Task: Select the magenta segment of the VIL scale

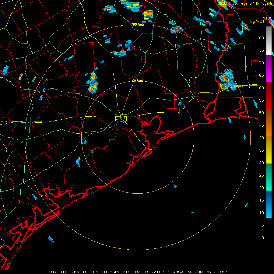Action: click(x=269, y=68)
